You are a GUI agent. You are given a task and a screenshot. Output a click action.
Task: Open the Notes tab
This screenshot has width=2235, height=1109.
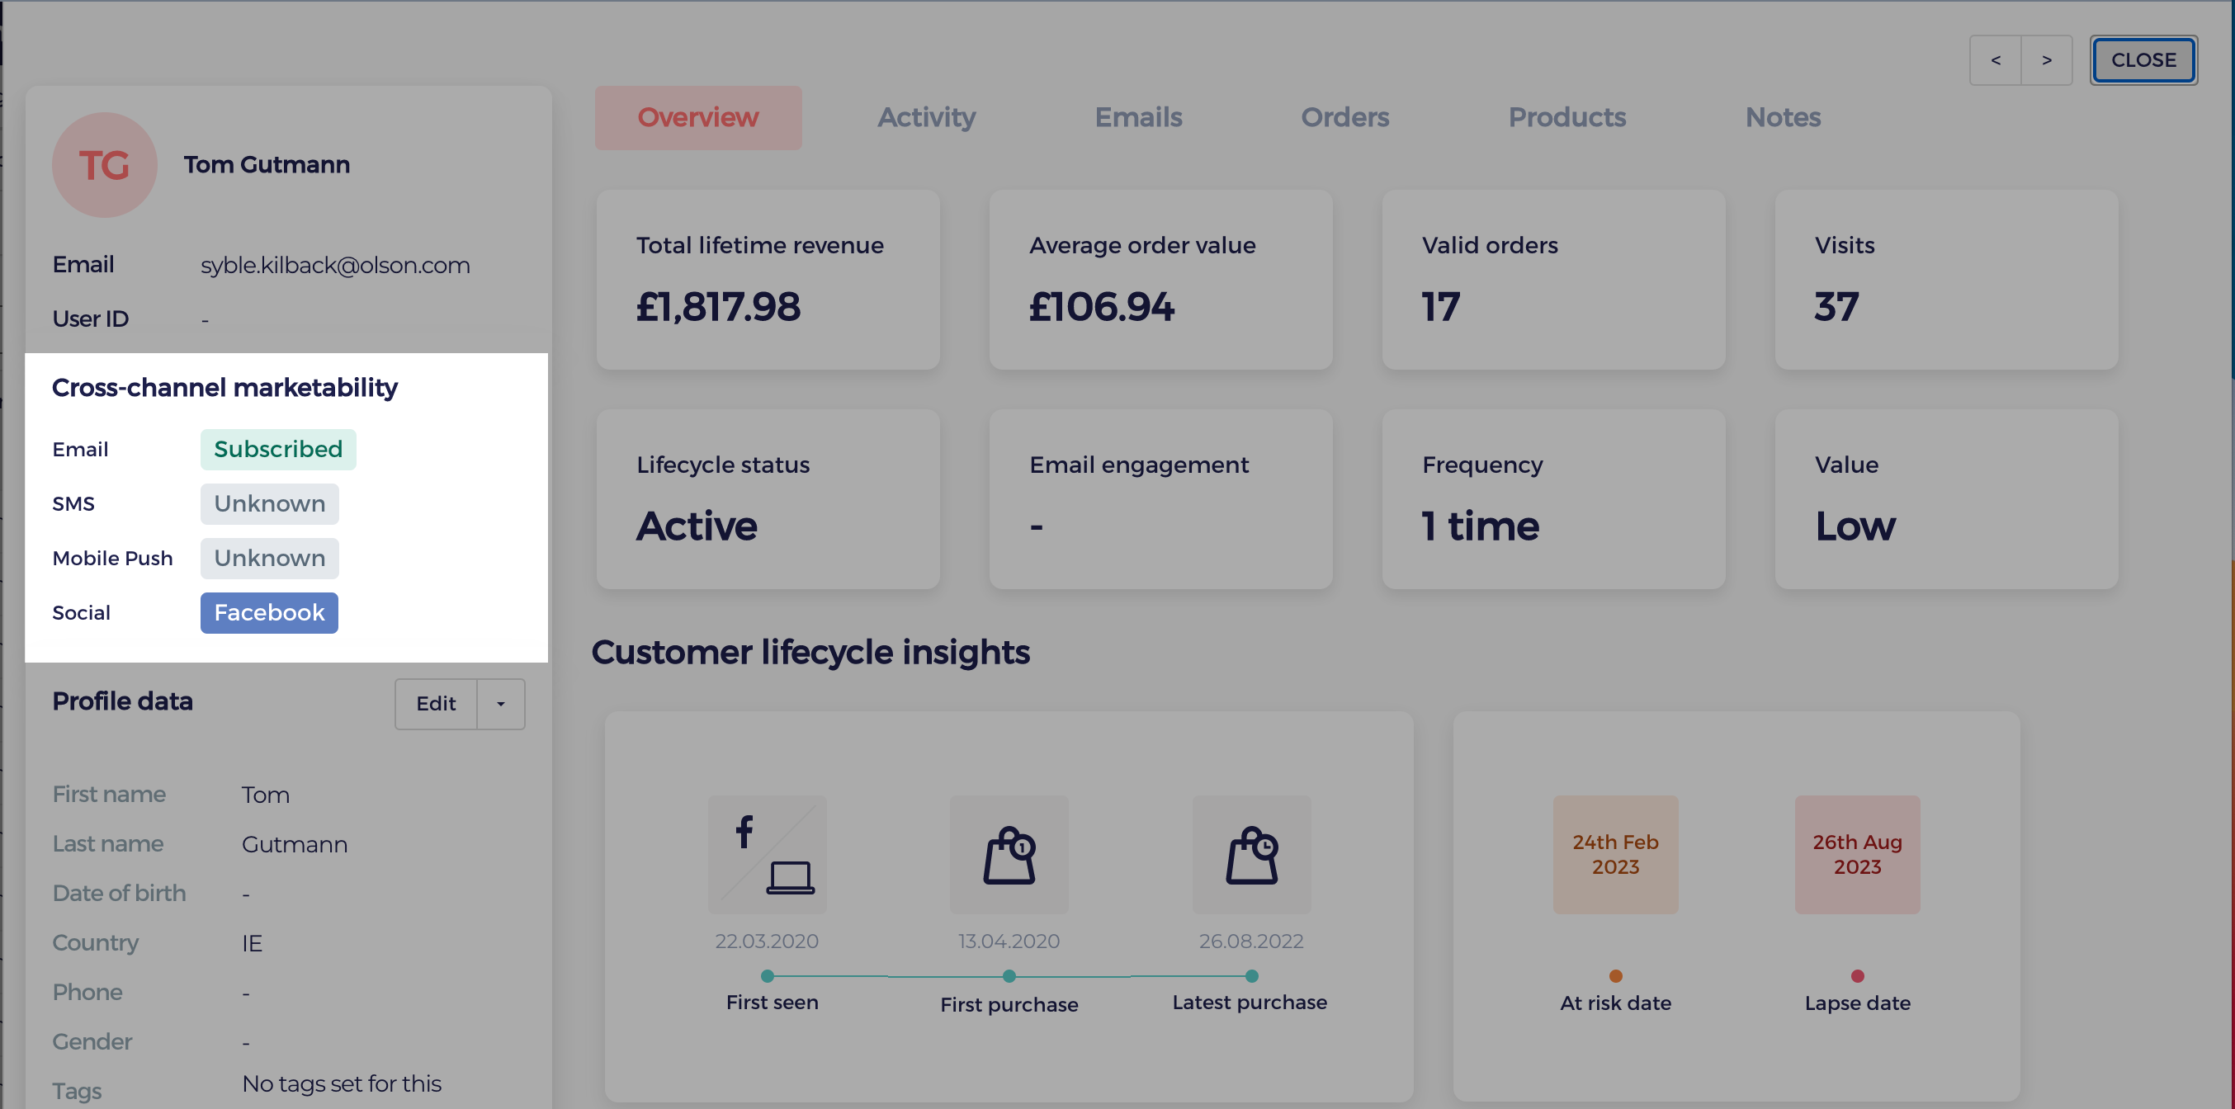coord(1782,117)
